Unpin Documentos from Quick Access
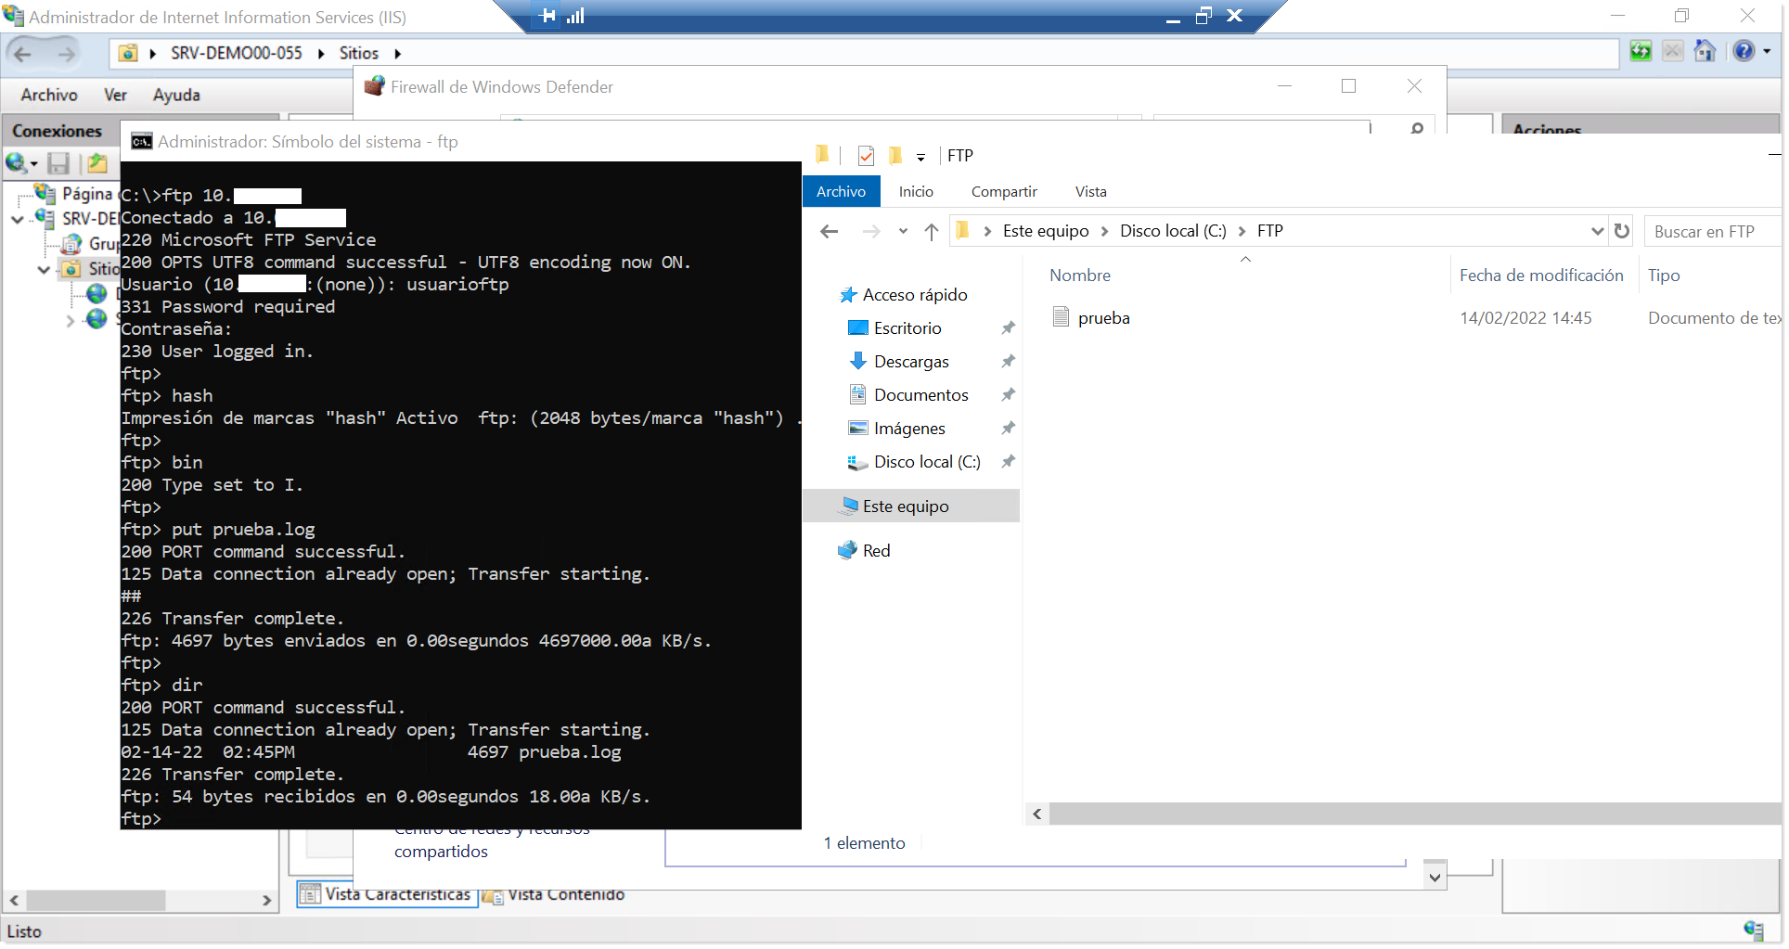The height and width of the screenshot is (949, 1789). (1008, 394)
